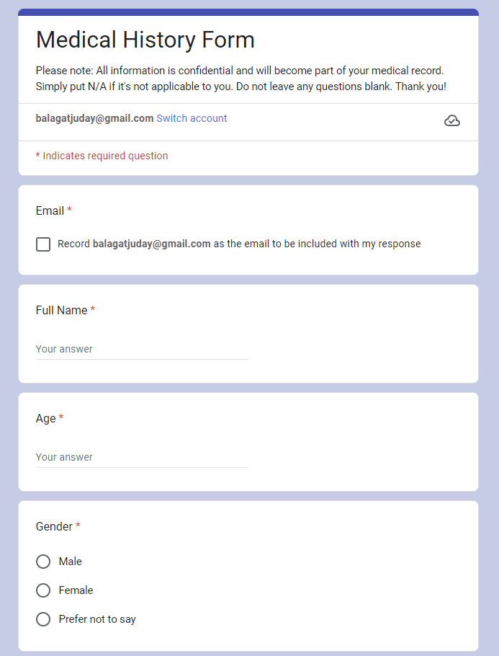Click the Medical History Form title
Image resolution: width=499 pixels, height=656 pixels.
(x=145, y=40)
